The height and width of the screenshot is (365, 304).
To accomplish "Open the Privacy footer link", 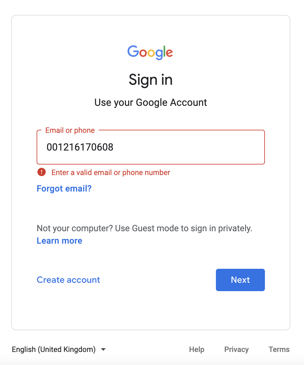I will 237,349.
